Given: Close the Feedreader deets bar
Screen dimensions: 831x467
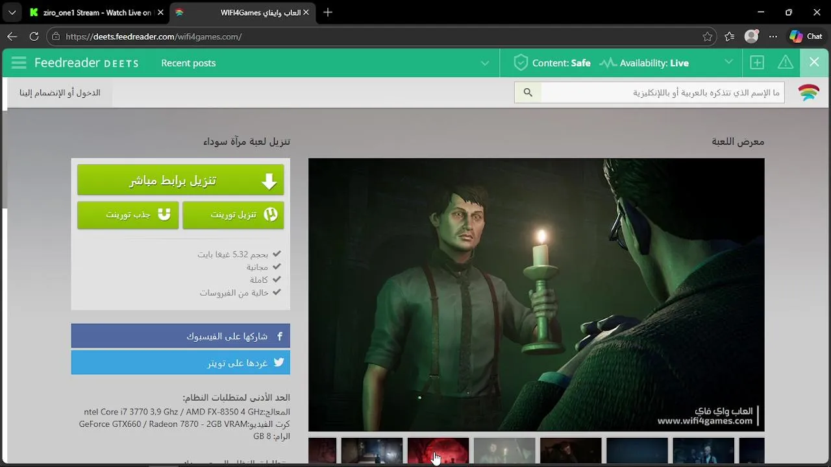Looking at the screenshot, I should click(814, 62).
